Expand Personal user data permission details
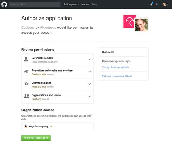This screenshot has width=172, height=145. [x=90, y=59]
